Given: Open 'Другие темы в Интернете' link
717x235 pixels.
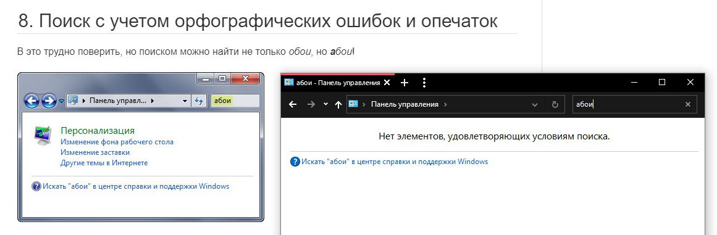Looking at the screenshot, I should (x=104, y=163).
